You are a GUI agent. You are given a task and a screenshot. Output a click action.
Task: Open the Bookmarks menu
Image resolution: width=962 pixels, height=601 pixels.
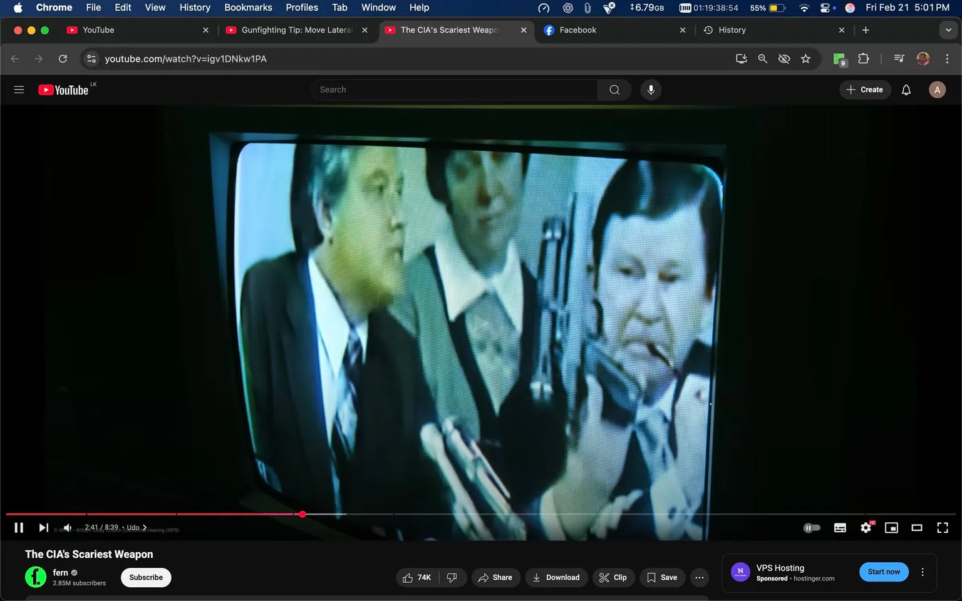click(x=248, y=8)
